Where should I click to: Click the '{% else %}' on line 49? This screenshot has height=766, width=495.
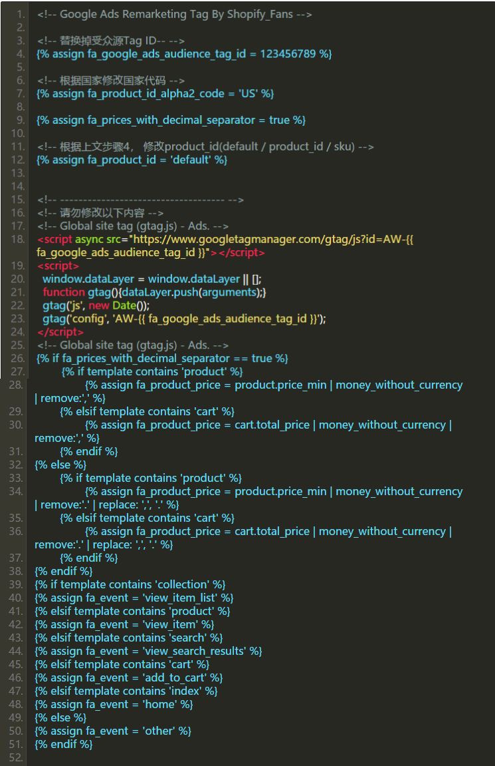[60, 717]
